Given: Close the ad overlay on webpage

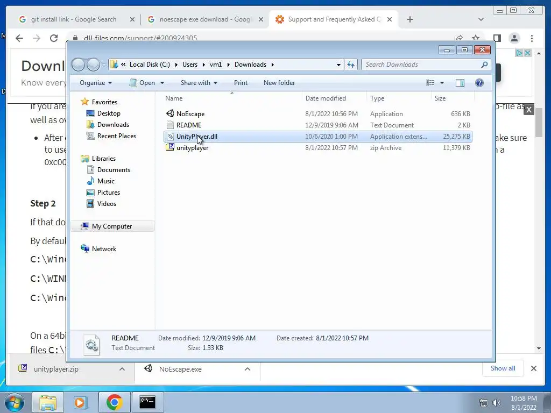Looking at the screenshot, I should [x=528, y=110].
